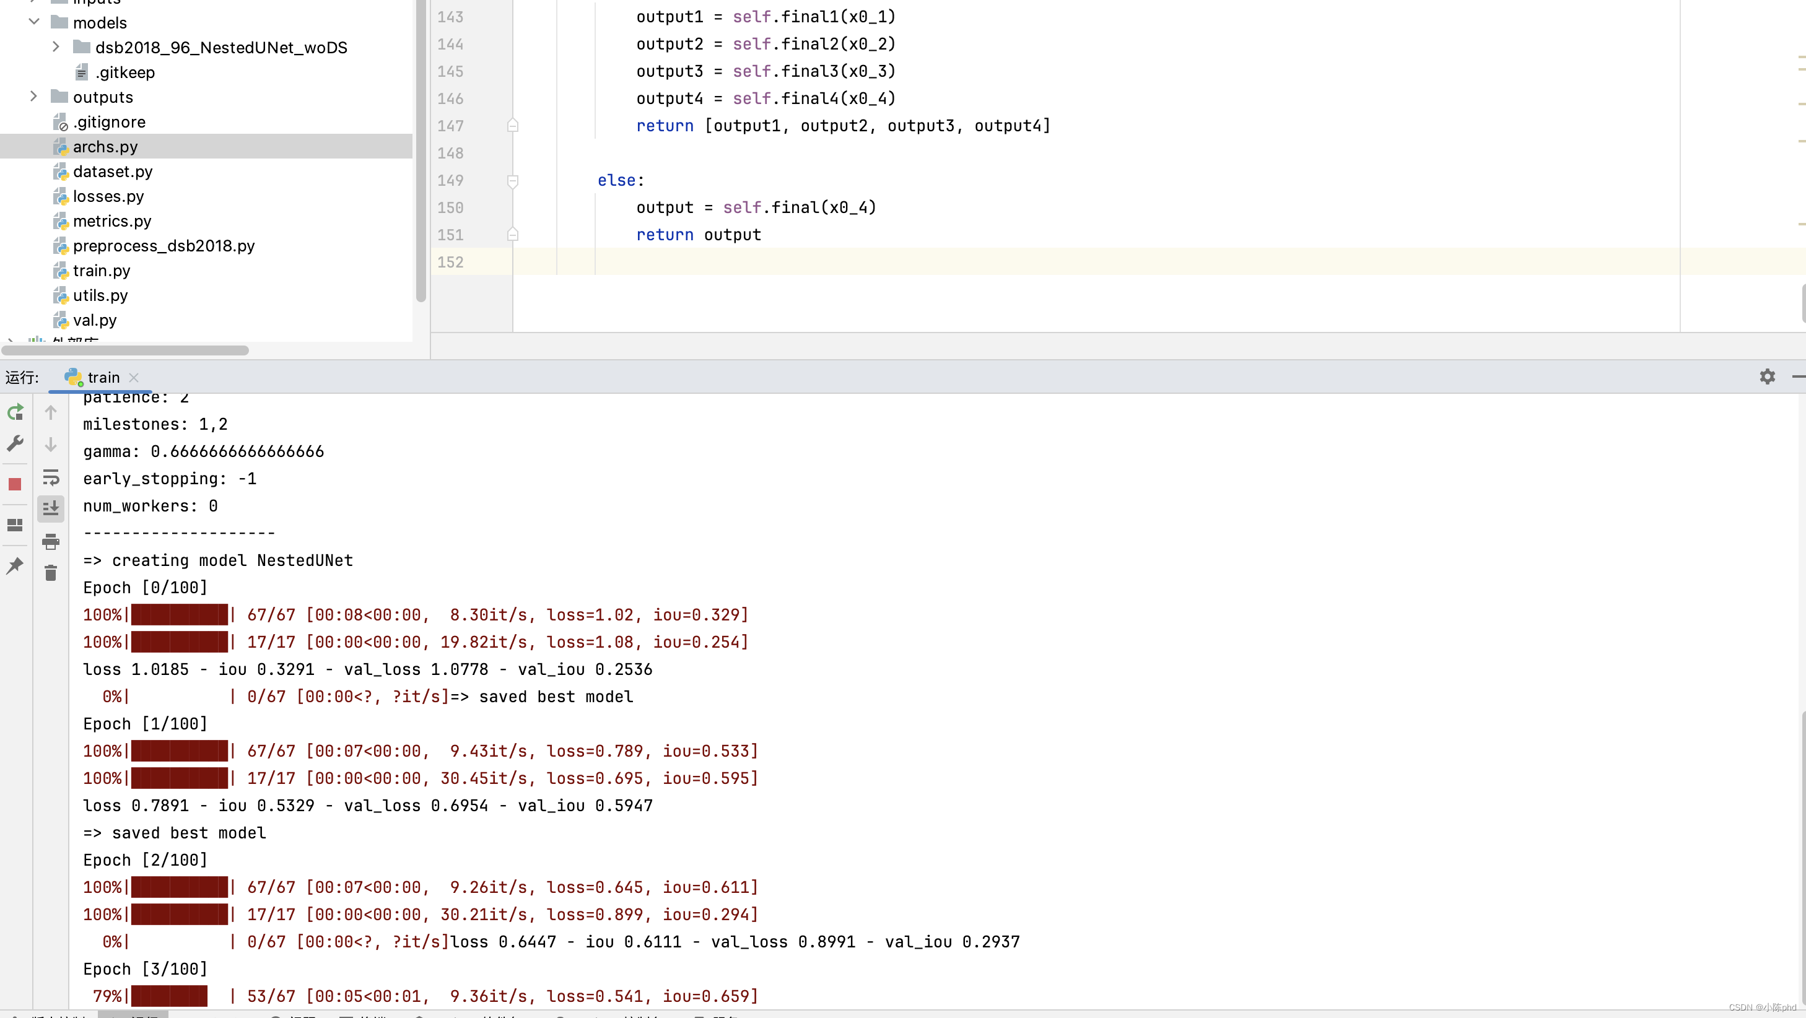Restore layout icon in run panel
Image resolution: width=1806 pixels, height=1018 pixels.
click(15, 525)
